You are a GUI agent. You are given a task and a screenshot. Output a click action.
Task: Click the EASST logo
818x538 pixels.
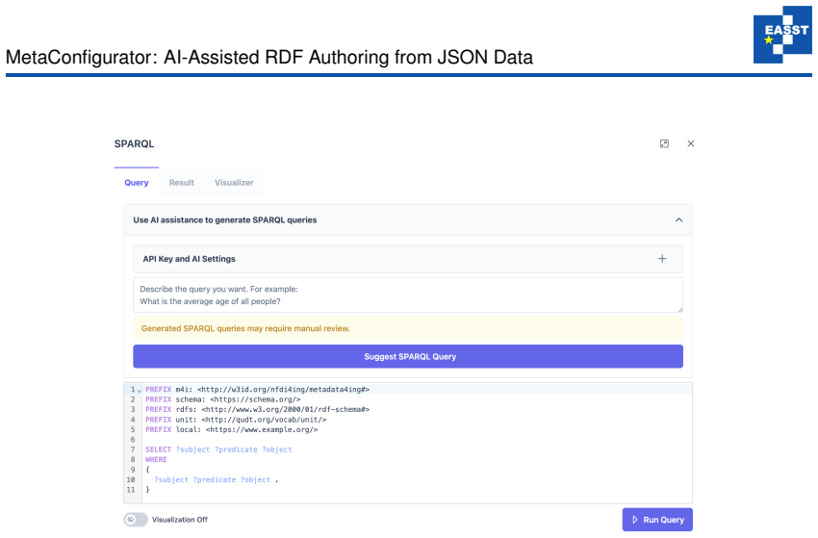(782, 35)
